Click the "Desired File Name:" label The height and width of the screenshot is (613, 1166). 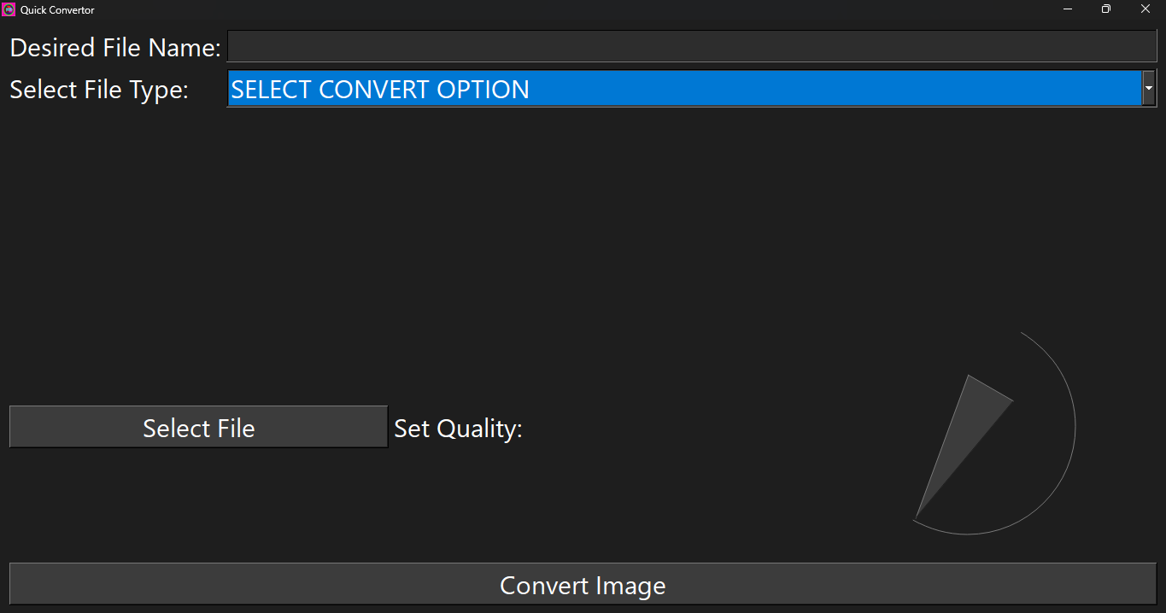(x=115, y=48)
